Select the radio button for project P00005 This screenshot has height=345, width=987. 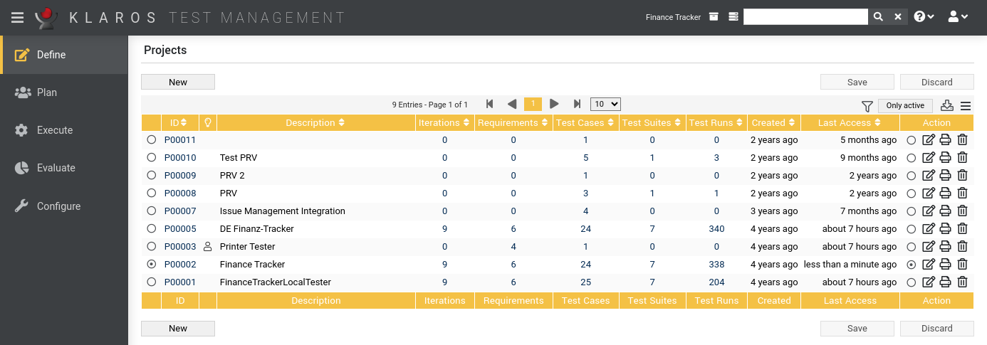pyautogui.click(x=151, y=229)
